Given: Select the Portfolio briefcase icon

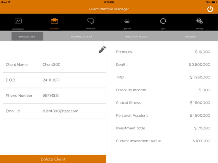Looking at the screenshot, I should click(x=54, y=21).
